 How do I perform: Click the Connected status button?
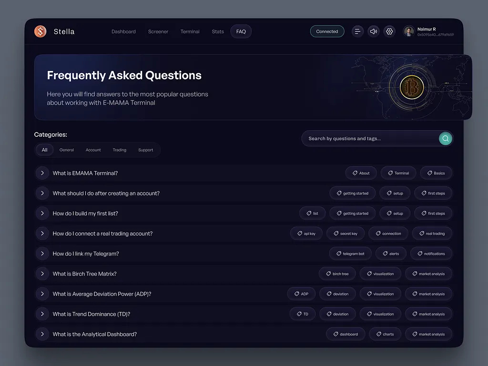(x=327, y=31)
